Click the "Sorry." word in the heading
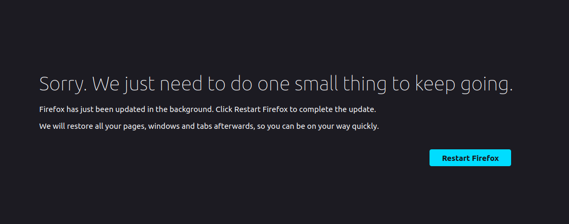The width and height of the screenshot is (569, 224). 64,84
